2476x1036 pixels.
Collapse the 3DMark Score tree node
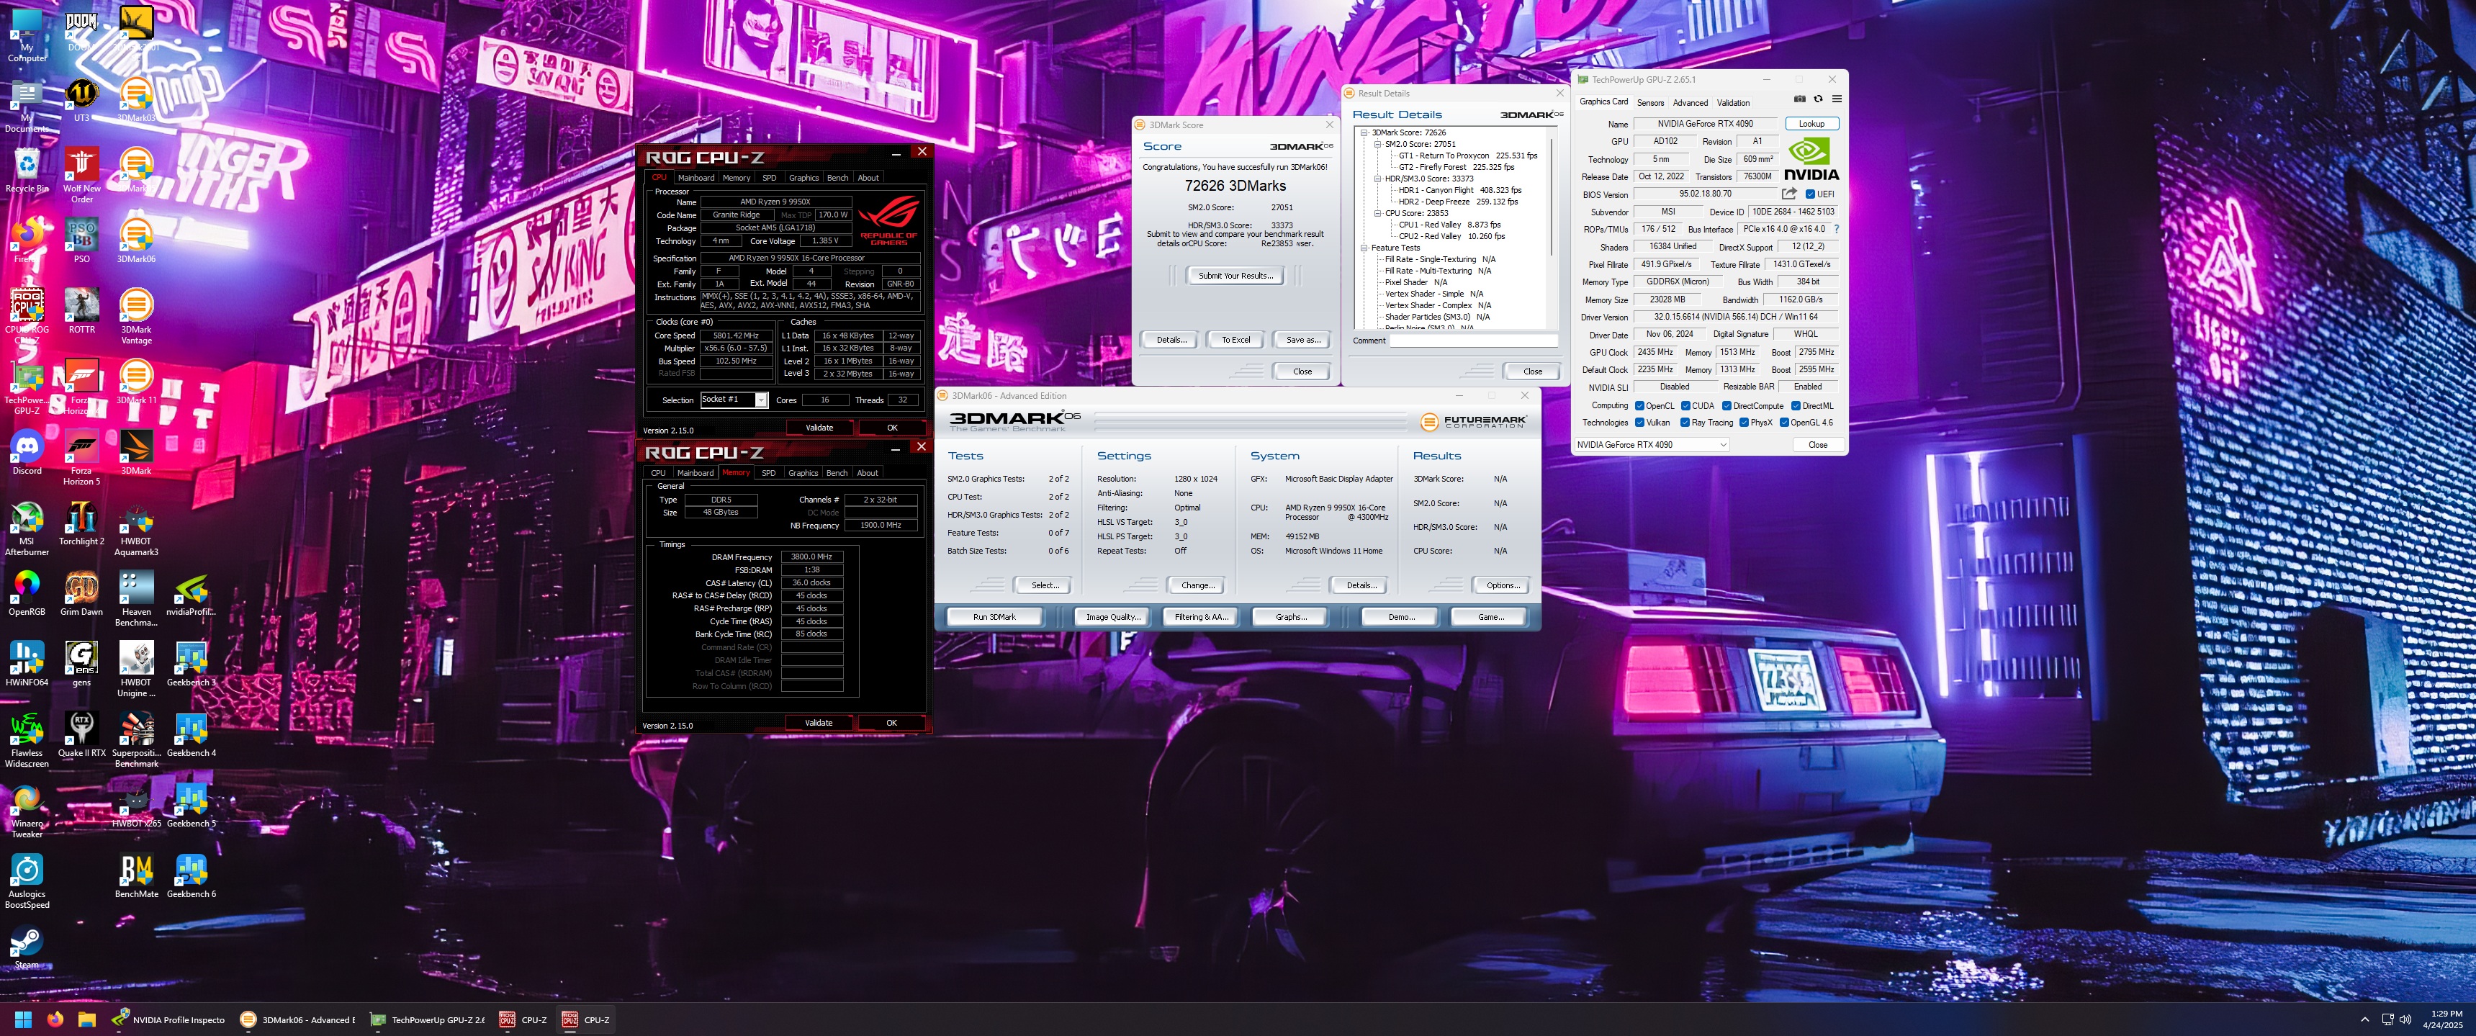coord(1364,132)
